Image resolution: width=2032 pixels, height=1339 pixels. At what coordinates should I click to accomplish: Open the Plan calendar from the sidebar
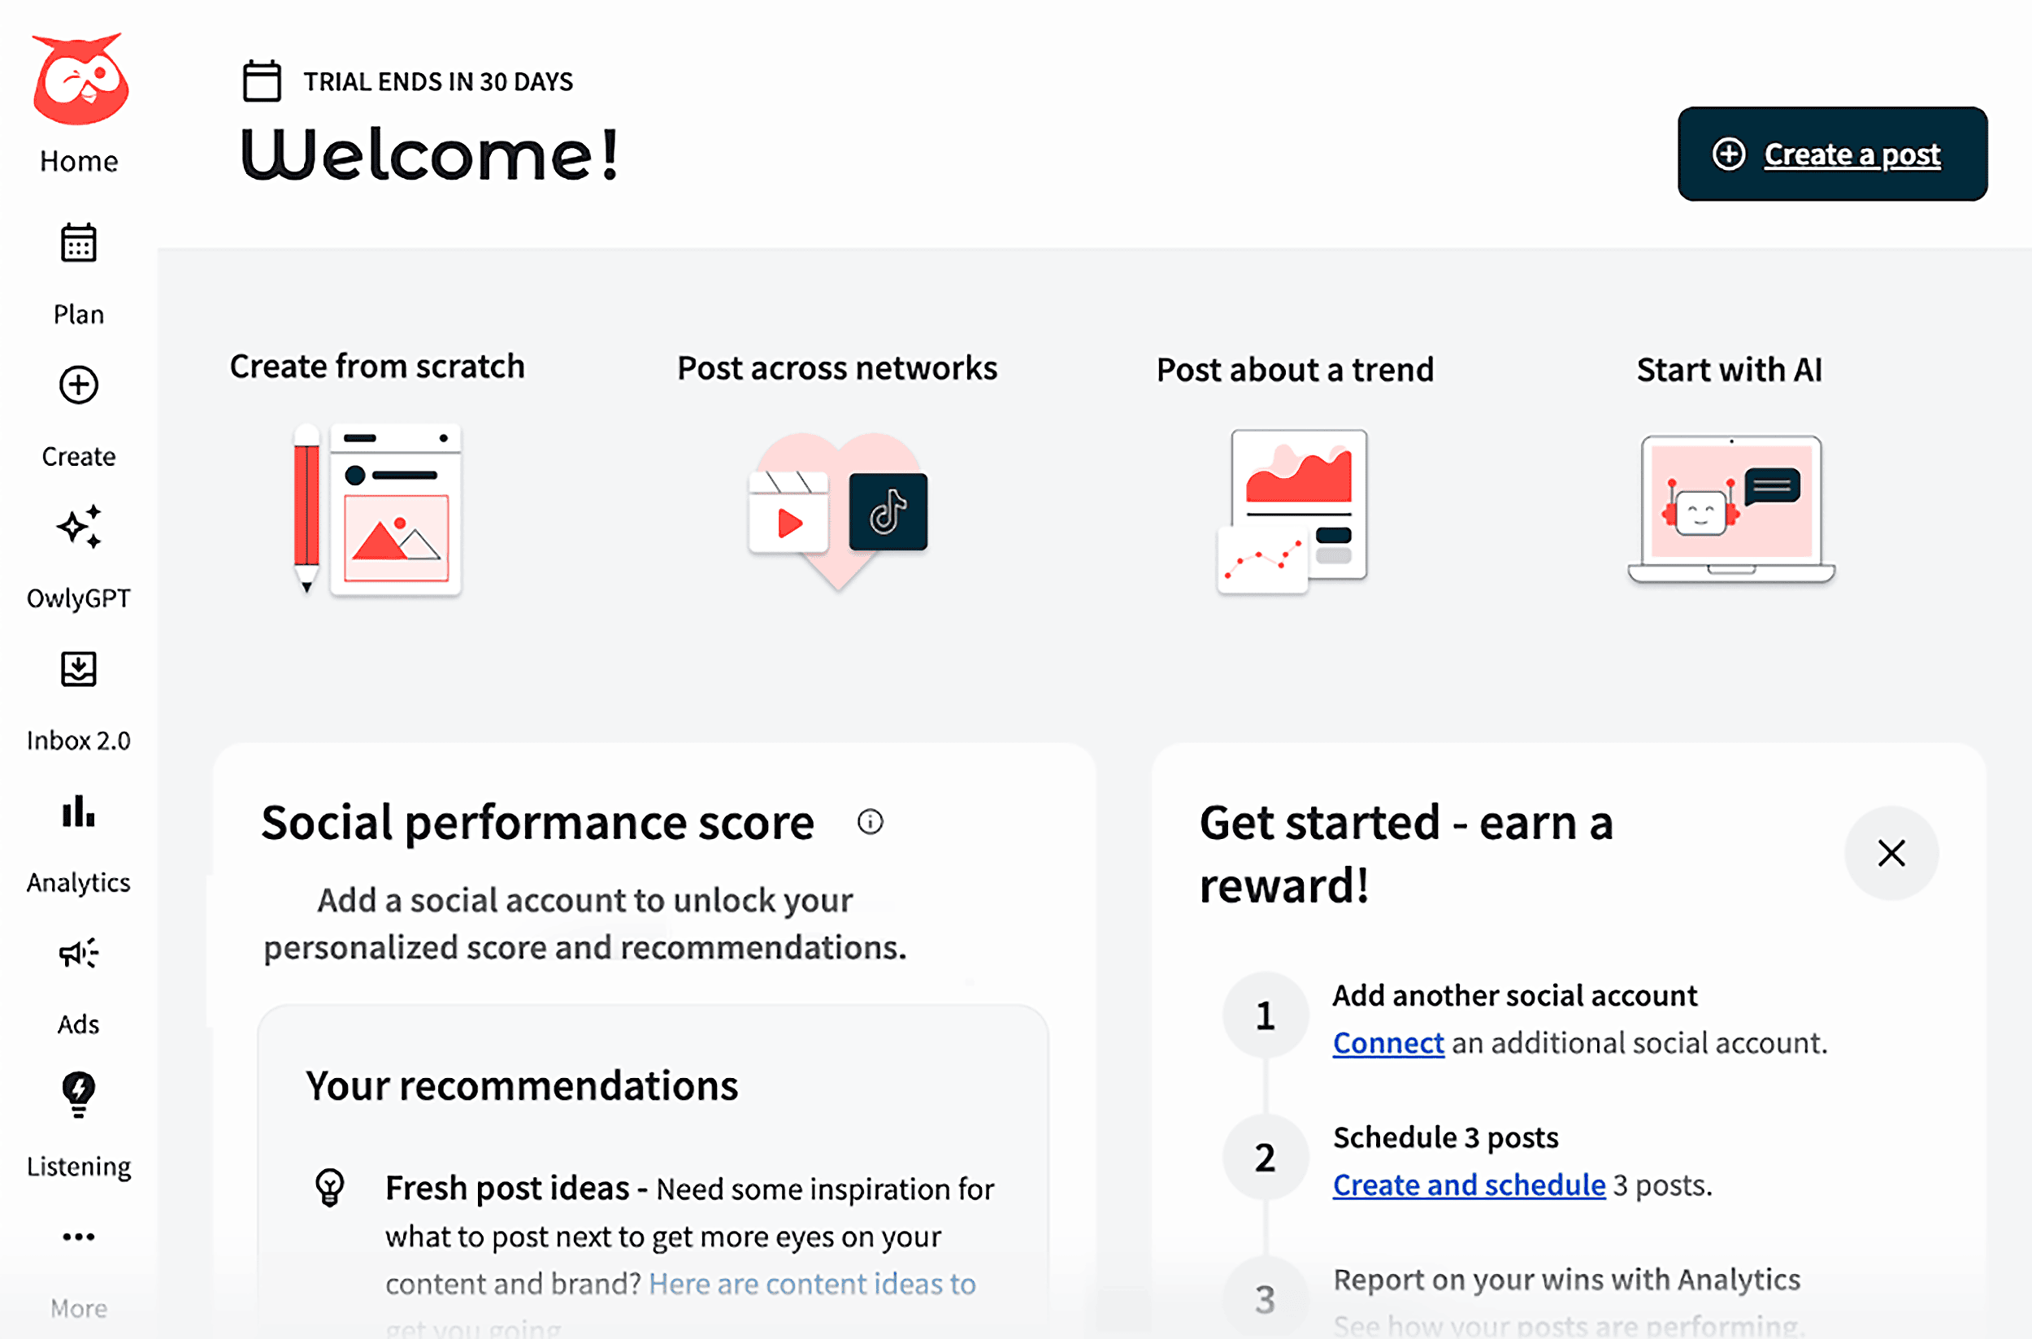[78, 273]
